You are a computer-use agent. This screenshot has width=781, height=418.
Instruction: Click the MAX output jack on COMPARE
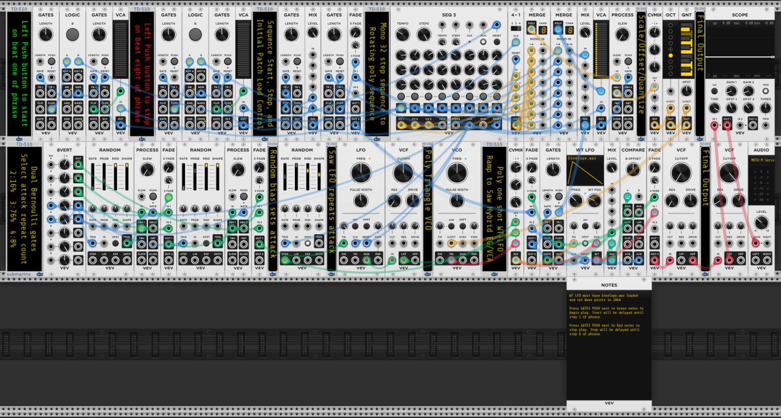[627, 212]
